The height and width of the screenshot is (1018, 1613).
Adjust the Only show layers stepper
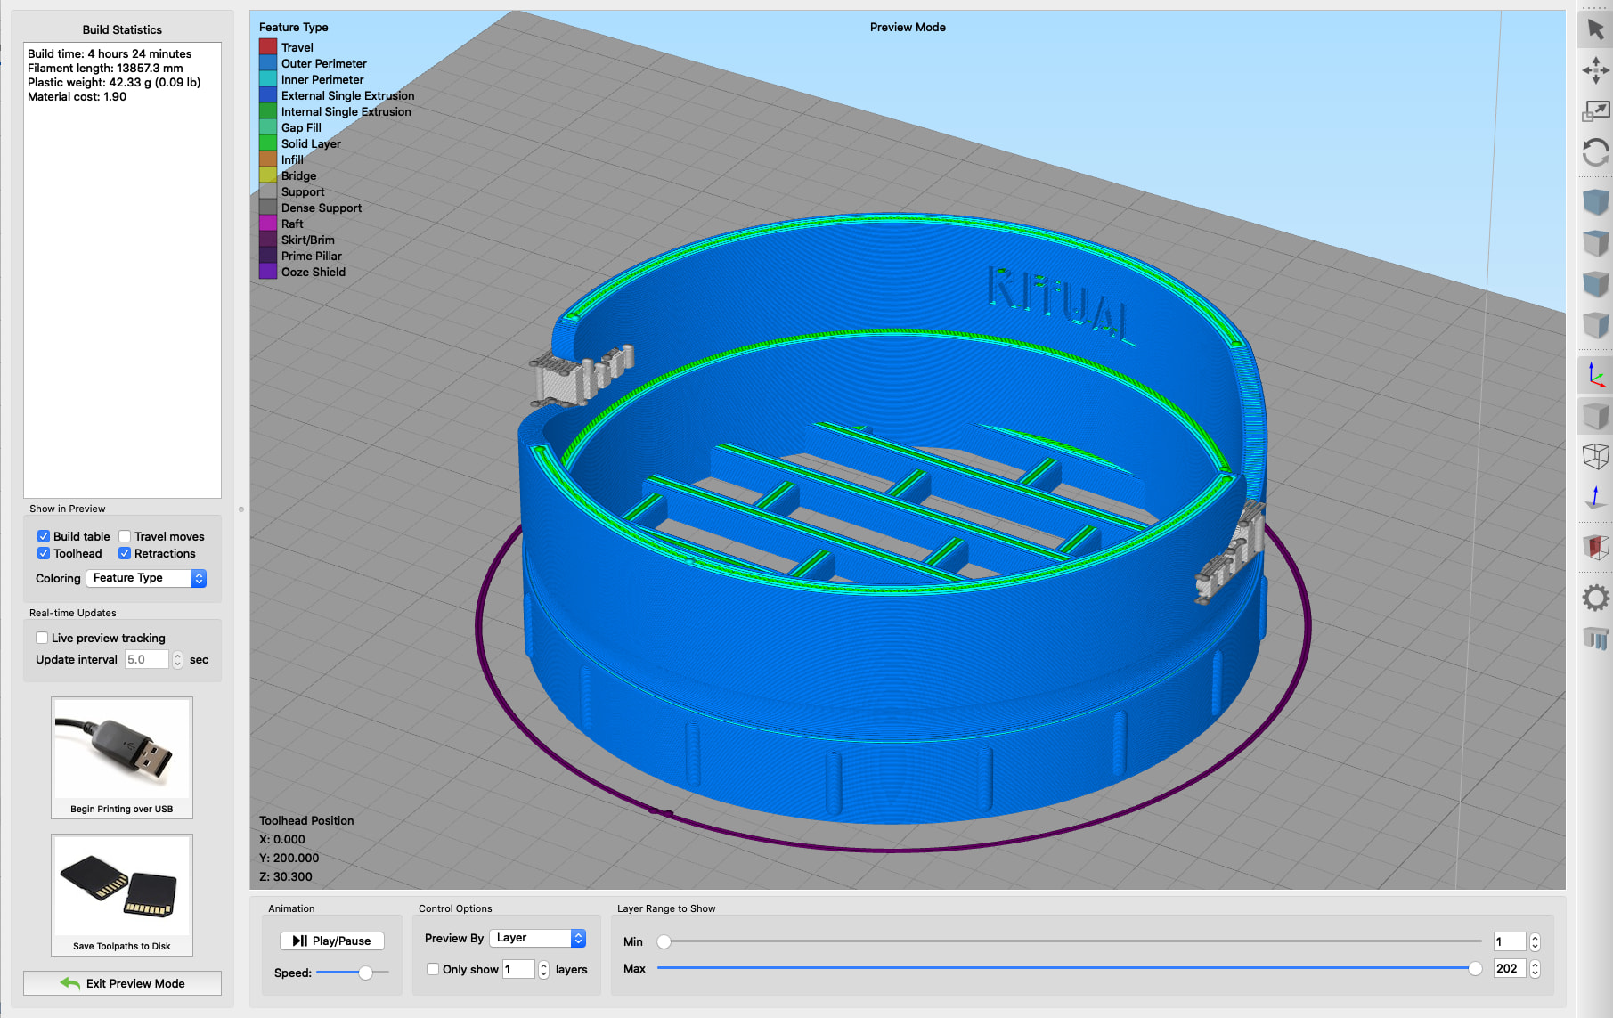tap(543, 969)
